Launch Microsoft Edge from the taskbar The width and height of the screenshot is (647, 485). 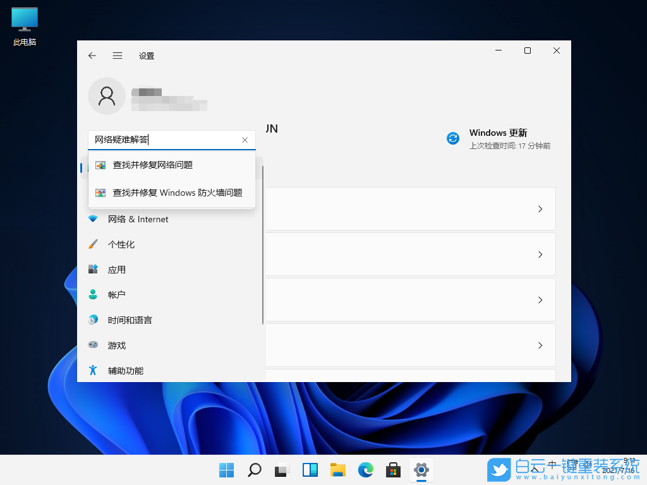(x=365, y=470)
